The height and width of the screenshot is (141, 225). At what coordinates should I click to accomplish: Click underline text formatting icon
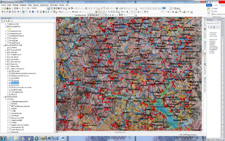click(x=173, y=12)
